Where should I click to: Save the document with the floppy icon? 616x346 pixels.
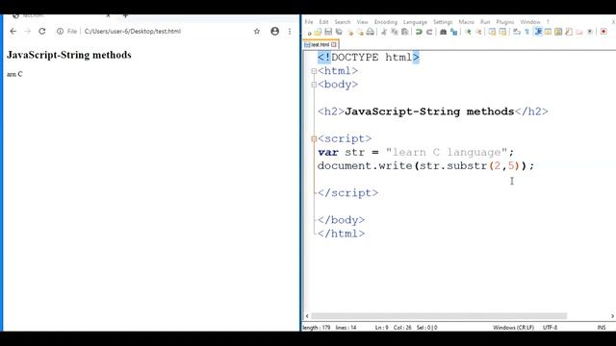click(x=328, y=32)
